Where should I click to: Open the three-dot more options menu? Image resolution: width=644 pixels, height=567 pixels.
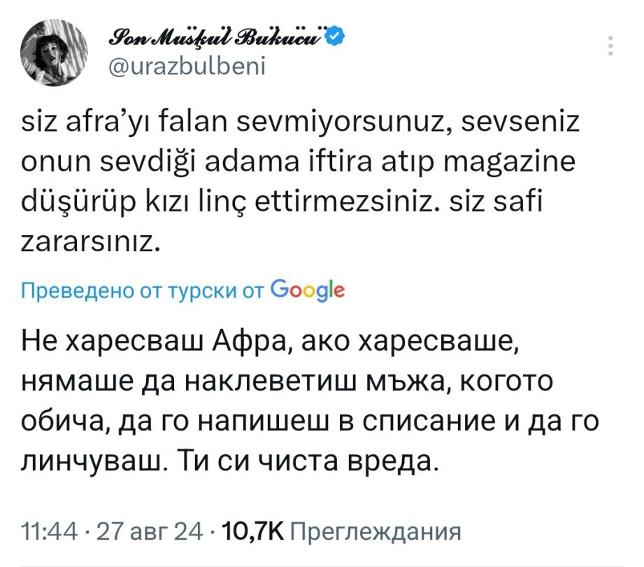612,47
